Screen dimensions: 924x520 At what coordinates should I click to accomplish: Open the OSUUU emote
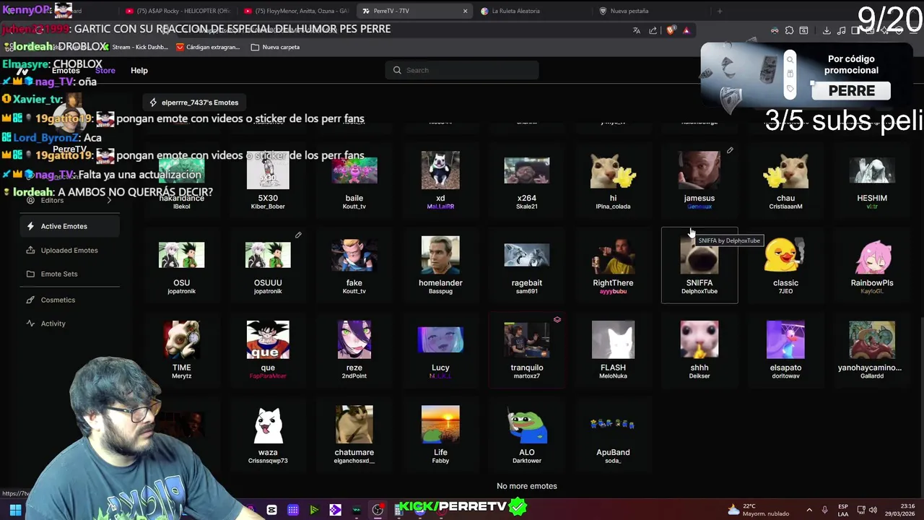[x=268, y=266]
